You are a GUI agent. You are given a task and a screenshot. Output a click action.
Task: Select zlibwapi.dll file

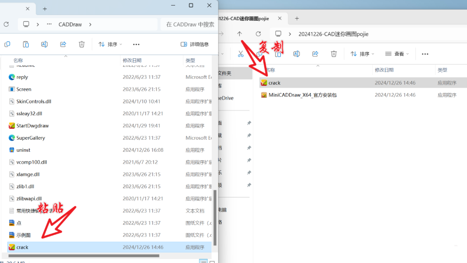click(x=109, y=199)
